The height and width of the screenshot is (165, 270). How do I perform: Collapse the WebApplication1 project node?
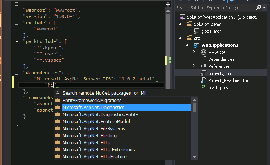coord(187,45)
